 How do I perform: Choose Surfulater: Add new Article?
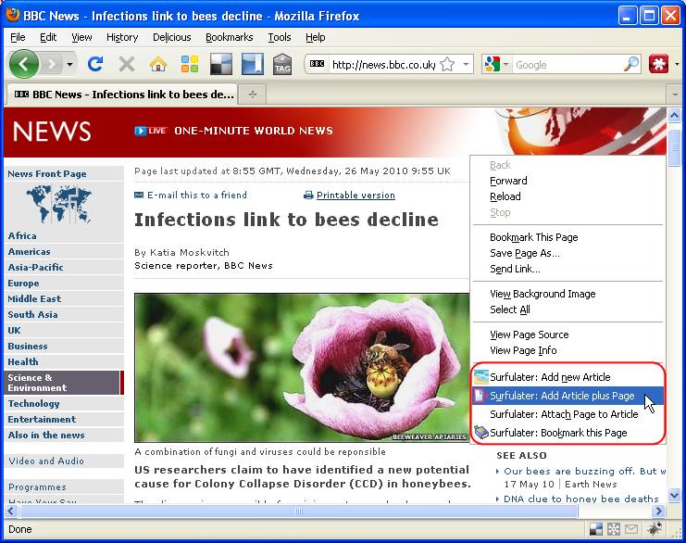point(568,377)
